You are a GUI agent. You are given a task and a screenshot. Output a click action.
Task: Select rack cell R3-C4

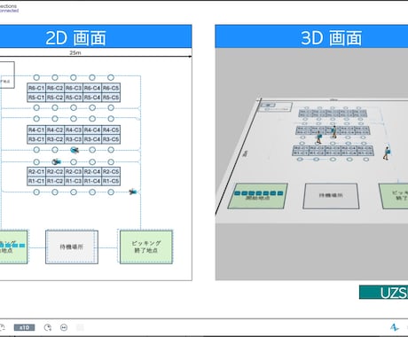click(92, 139)
